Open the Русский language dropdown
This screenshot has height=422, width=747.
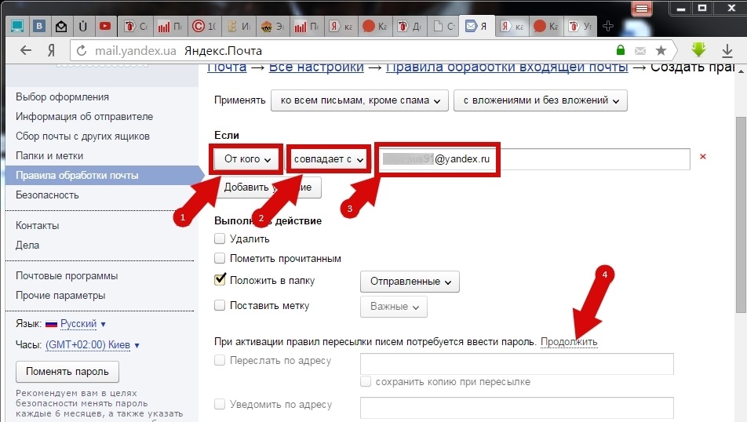83,324
